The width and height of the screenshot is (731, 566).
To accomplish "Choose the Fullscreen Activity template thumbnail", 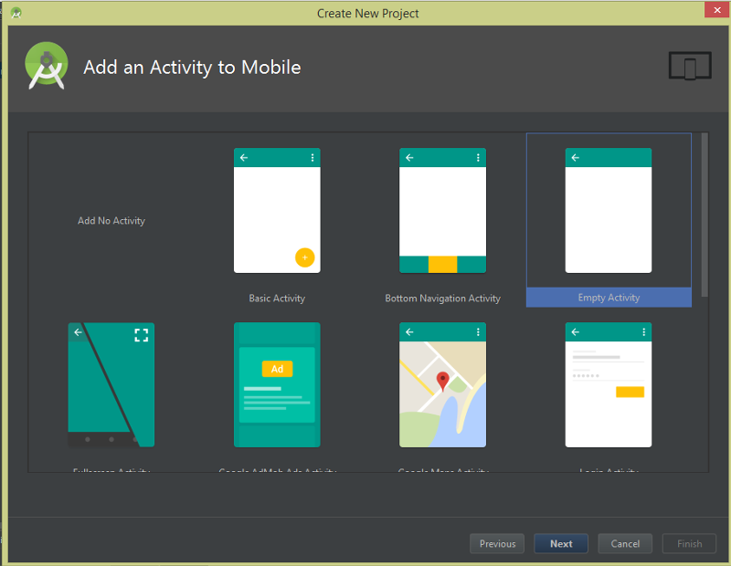I will 111,384.
